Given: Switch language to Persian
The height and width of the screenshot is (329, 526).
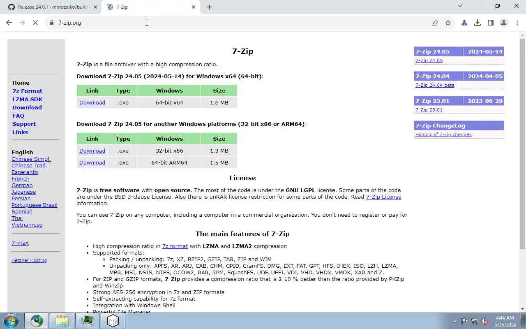Looking at the screenshot, I should (21, 198).
